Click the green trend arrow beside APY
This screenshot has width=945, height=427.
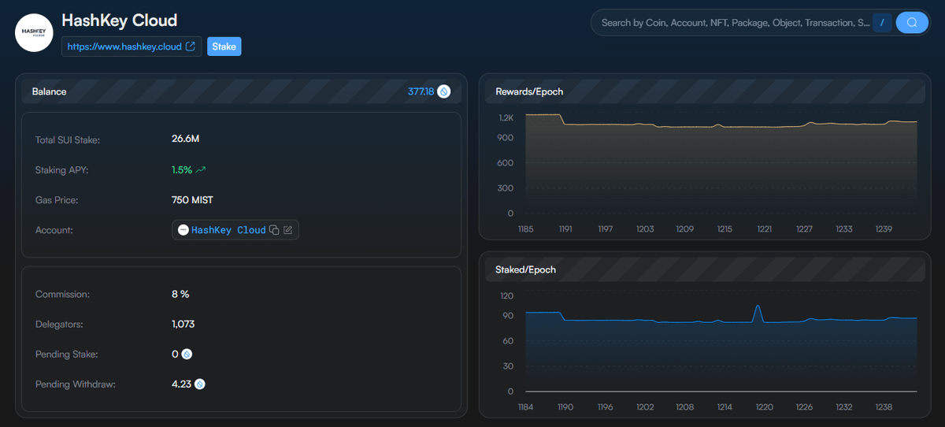click(x=201, y=169)
